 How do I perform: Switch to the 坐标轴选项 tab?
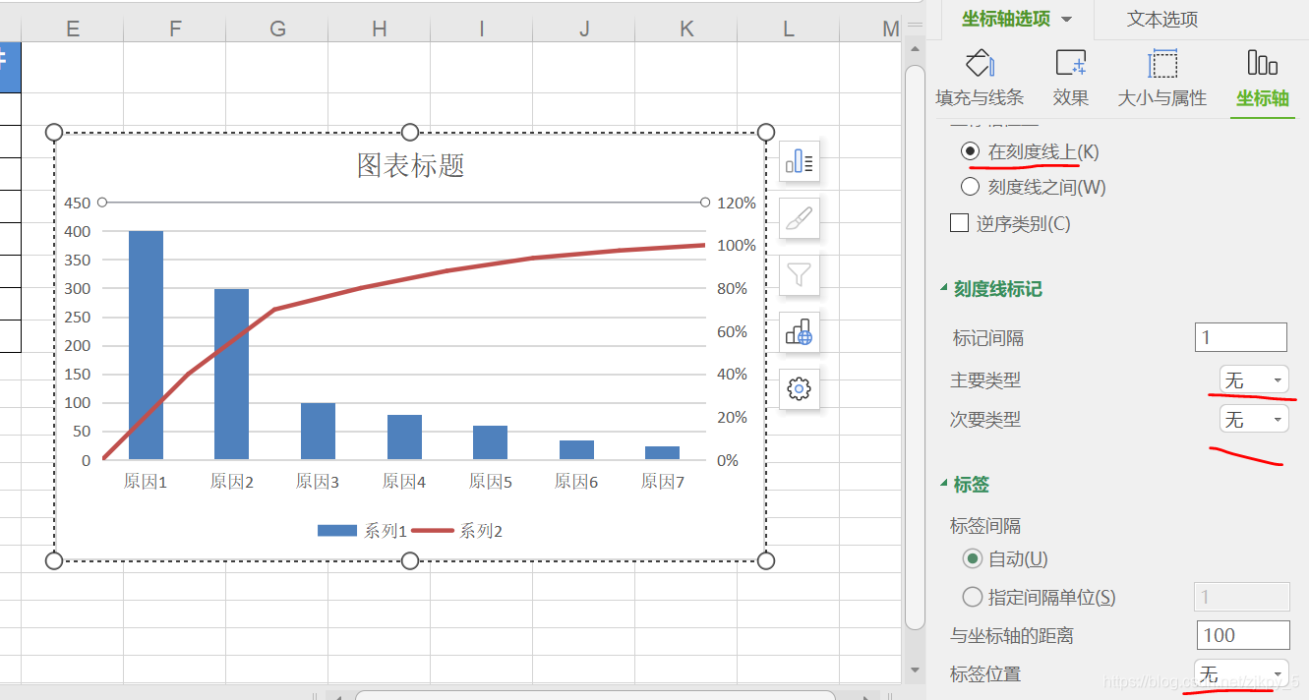pos(1006,19)
